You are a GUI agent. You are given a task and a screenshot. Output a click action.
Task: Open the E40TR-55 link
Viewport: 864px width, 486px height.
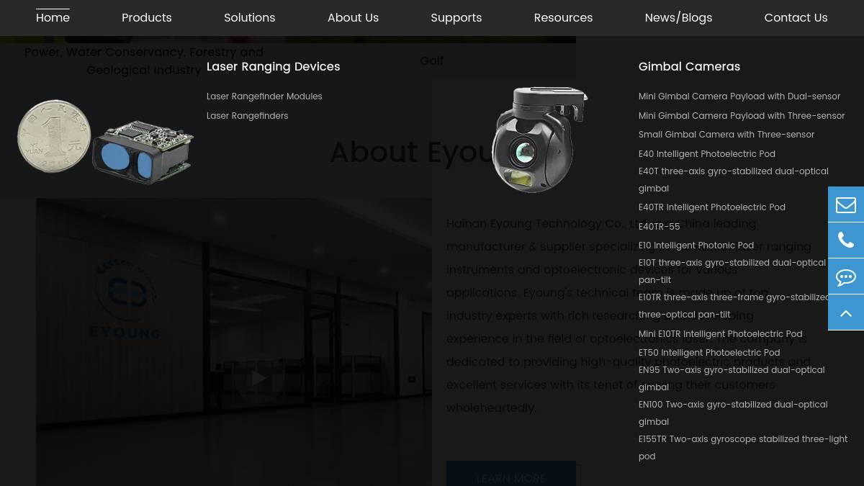659,227
